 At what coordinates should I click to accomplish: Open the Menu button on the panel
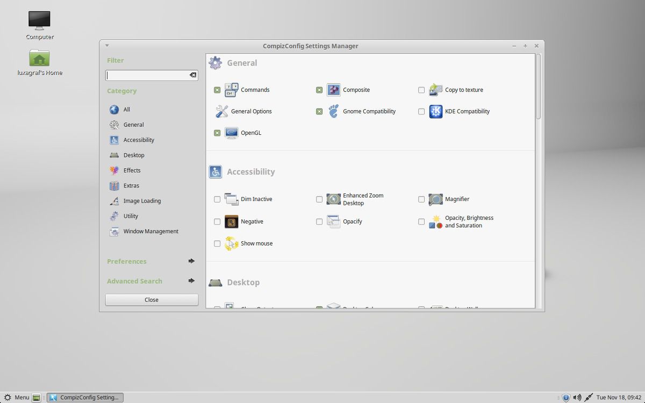pos(16,398)
